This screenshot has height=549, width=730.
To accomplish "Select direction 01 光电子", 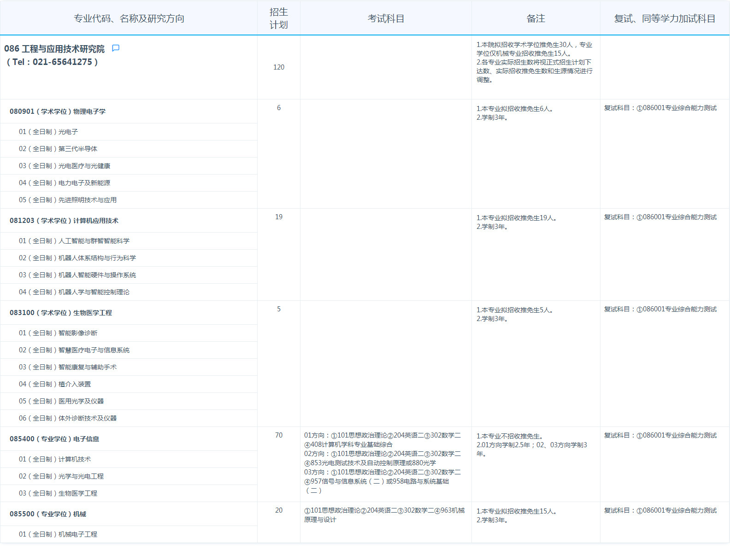I will [x=48, y=132].
